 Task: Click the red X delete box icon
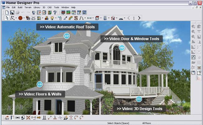28,118
